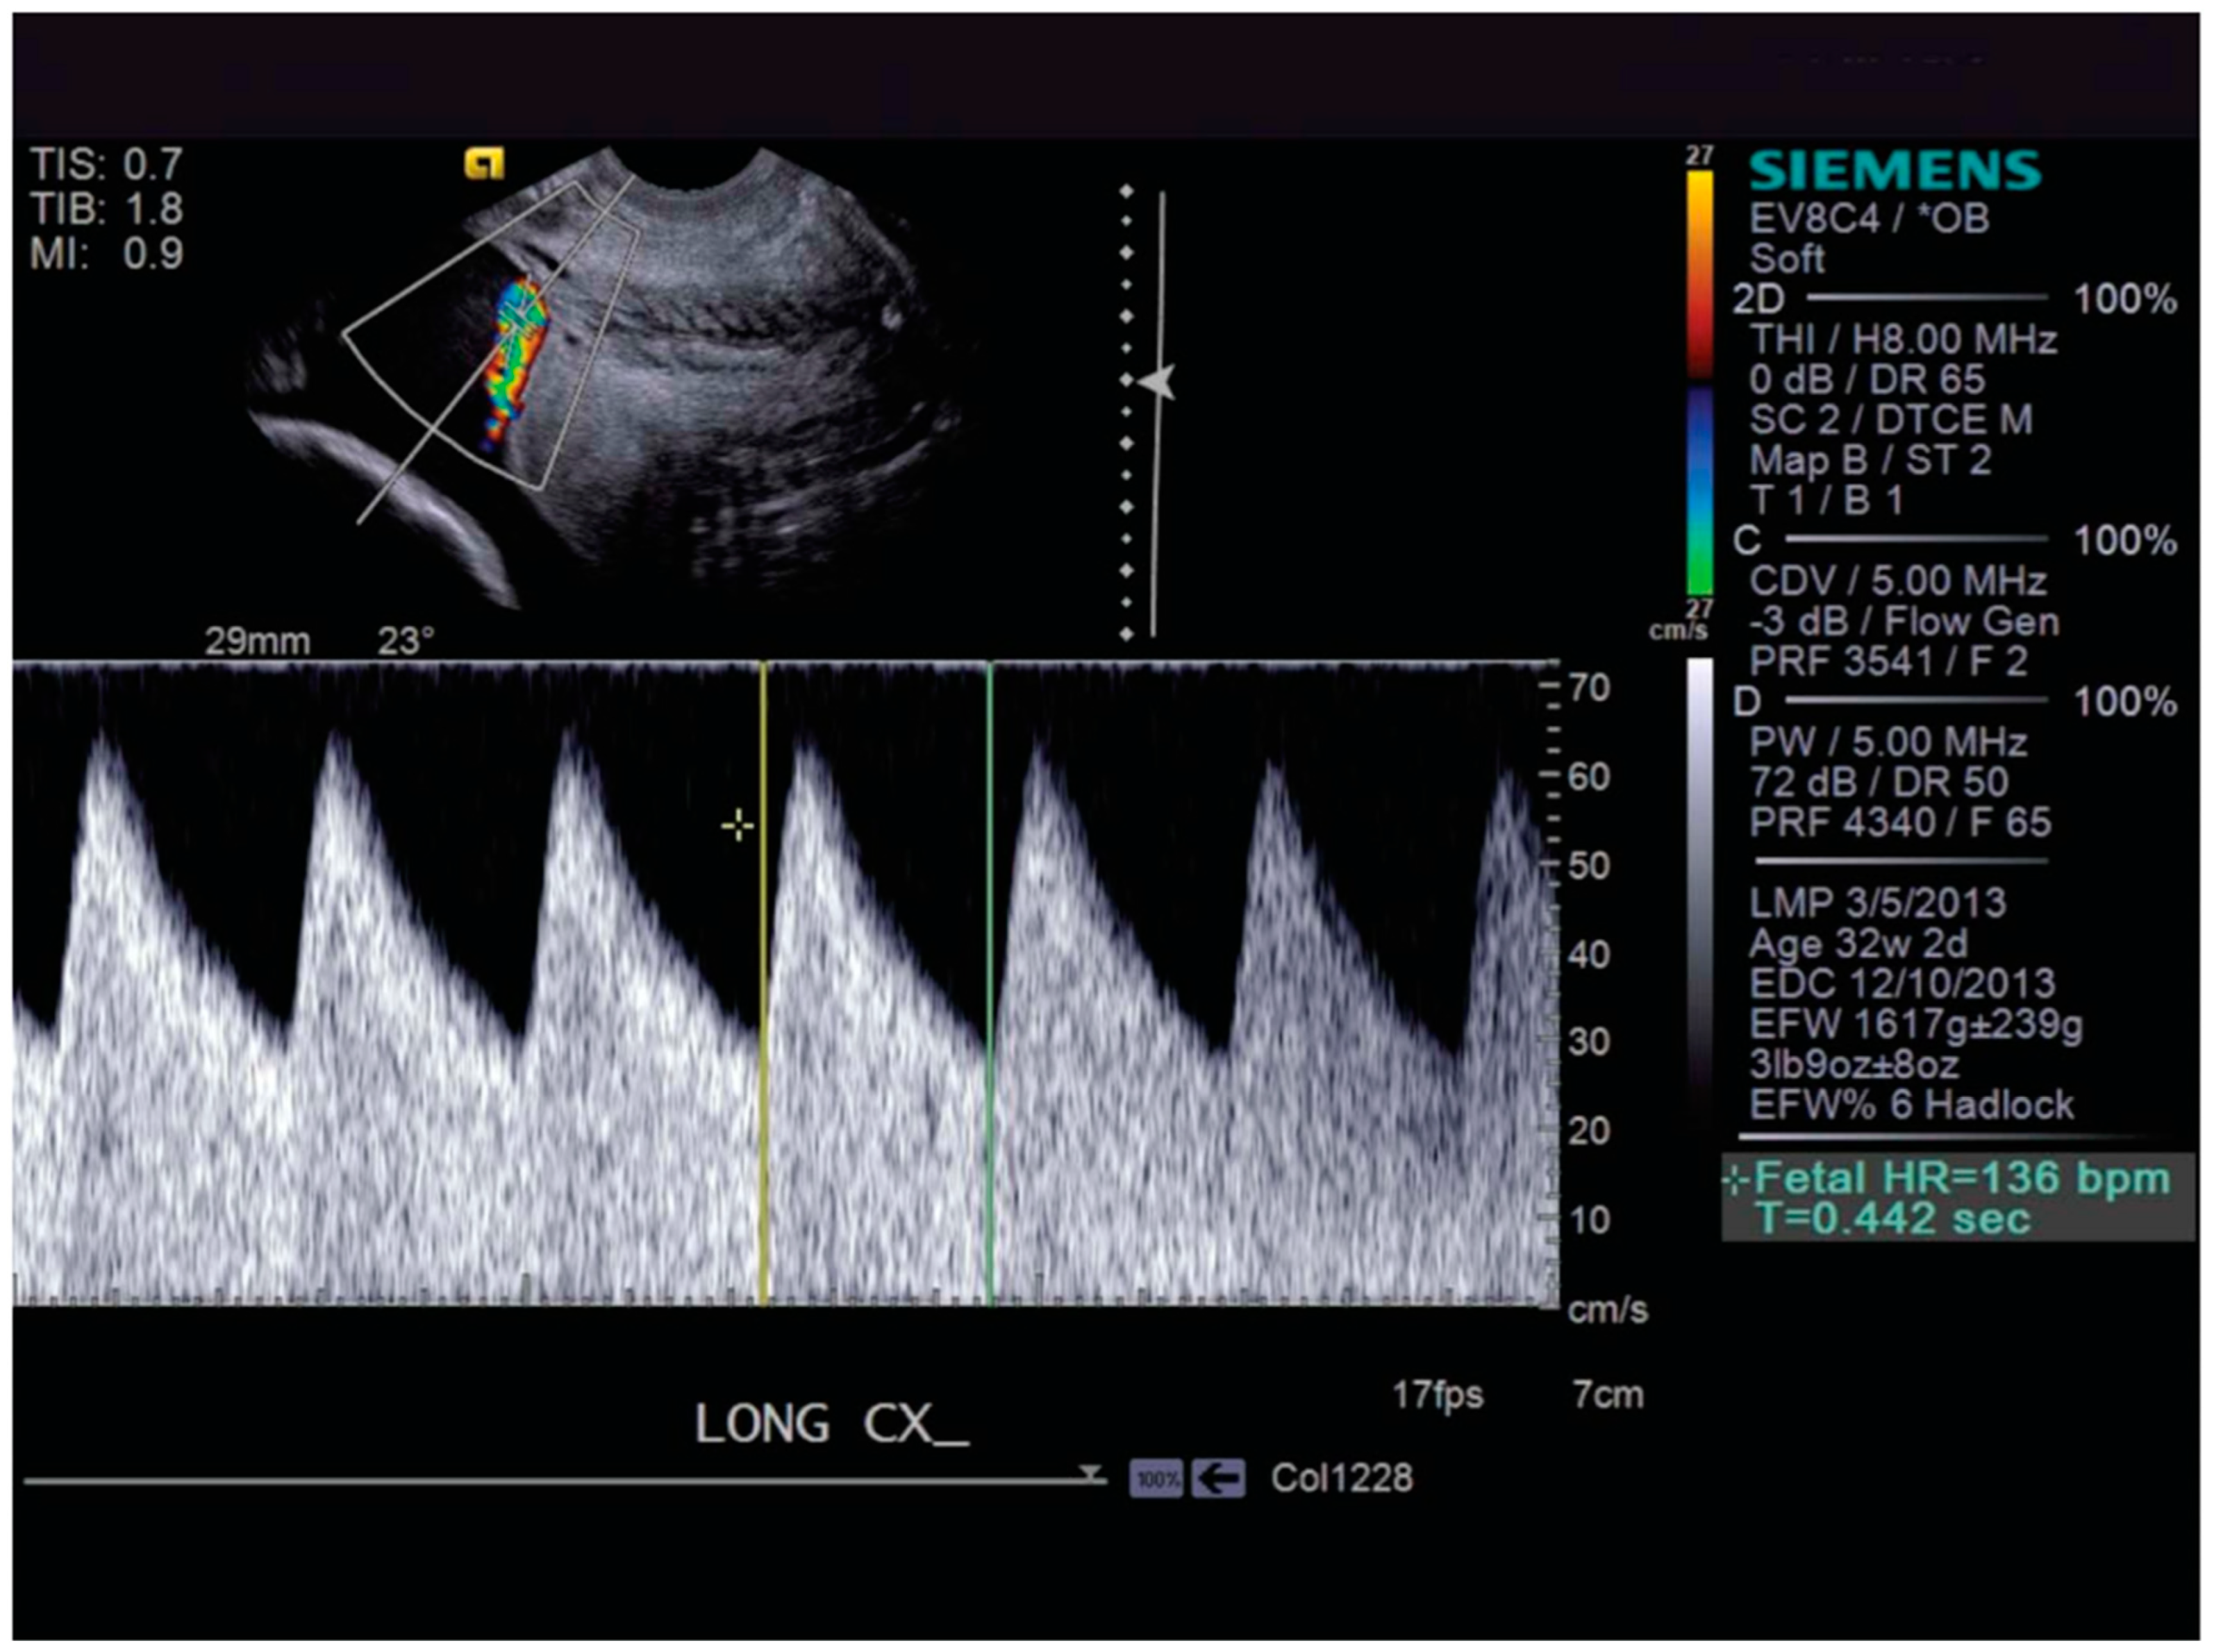Click the 3lb9oz±8oz weight entry
The width and height of the screenshot is (2214, 1652).
(1854, 1064)
